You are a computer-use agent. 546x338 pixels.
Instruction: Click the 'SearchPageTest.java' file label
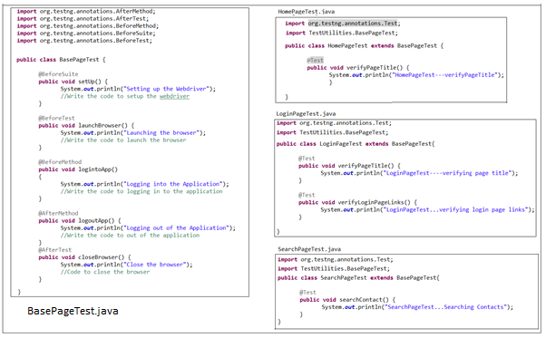click(309, 249)
